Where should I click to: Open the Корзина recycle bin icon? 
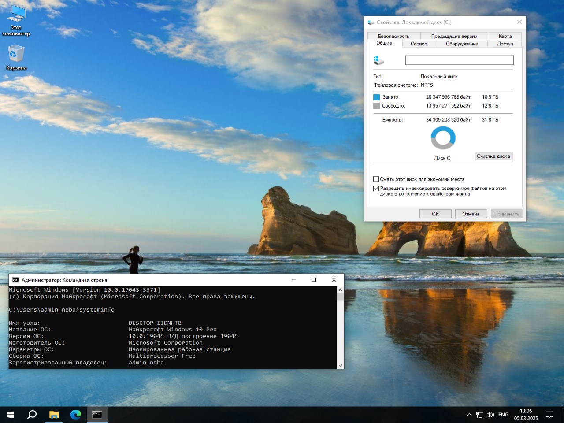[16, 58]
